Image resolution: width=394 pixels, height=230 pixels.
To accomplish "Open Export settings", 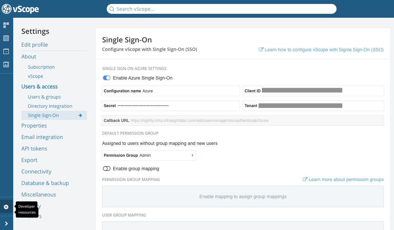I will (x=29, y=160).
